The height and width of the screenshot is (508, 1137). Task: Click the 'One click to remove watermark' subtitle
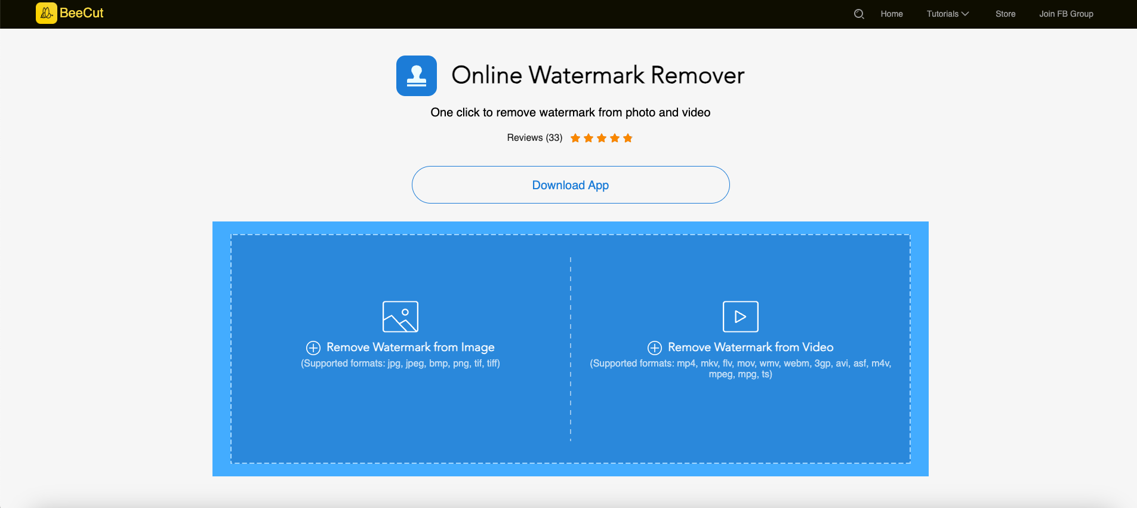(x=571, y=112)
